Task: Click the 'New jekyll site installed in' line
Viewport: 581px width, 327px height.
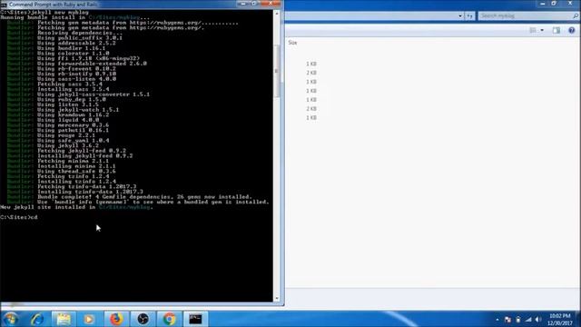Action: [x=76, y=207]
